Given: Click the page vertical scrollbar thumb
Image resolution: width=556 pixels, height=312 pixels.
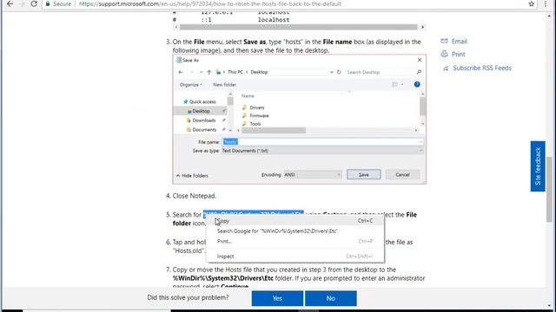Looking at the screenshot, I should [549, 189].
